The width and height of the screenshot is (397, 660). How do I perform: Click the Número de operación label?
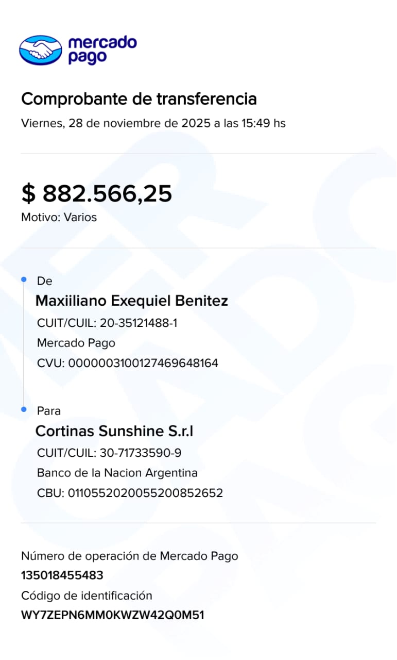point(129,556)
